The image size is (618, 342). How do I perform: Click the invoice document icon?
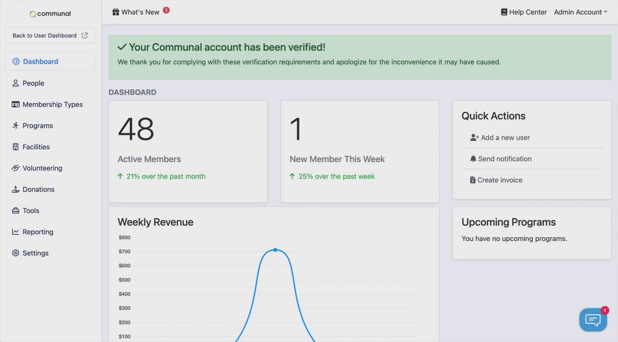tap(472, 180)
